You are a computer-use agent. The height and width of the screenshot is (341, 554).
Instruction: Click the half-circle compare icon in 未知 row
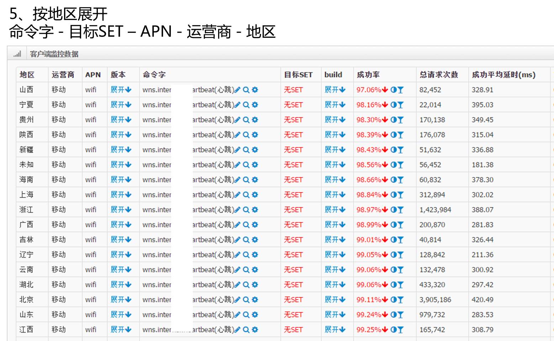[394, 165]
